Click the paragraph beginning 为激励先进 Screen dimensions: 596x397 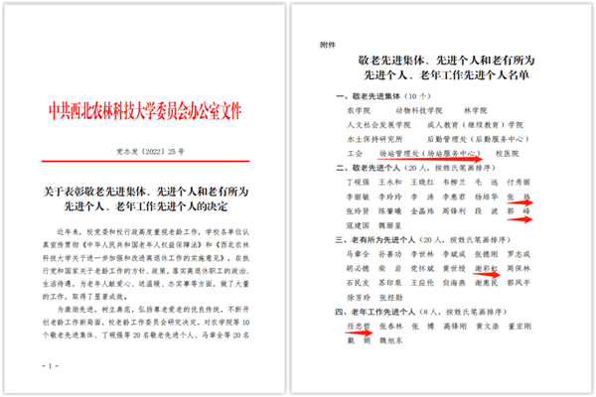click(146, 323)
